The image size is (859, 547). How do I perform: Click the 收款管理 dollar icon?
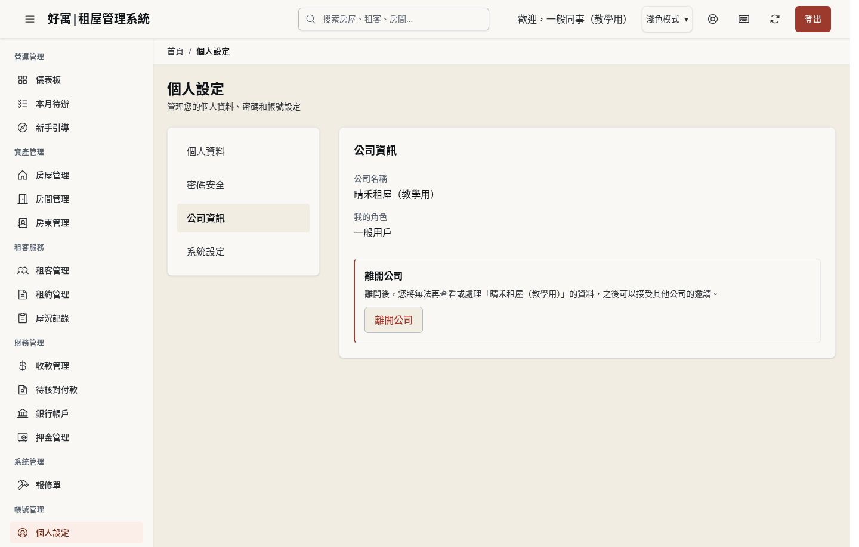[x=23, y=366]
